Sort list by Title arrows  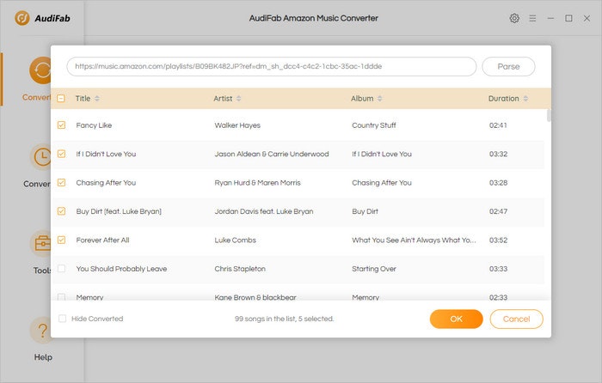tap(97, 99)
